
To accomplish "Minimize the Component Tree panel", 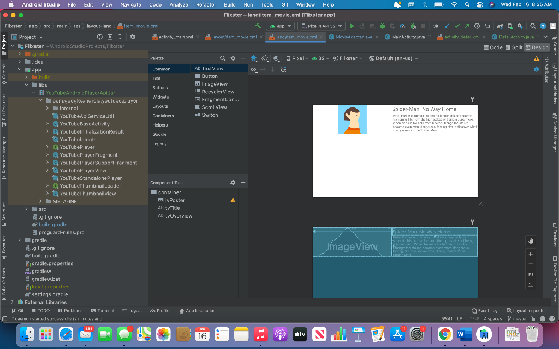I will tap(243, 183).
